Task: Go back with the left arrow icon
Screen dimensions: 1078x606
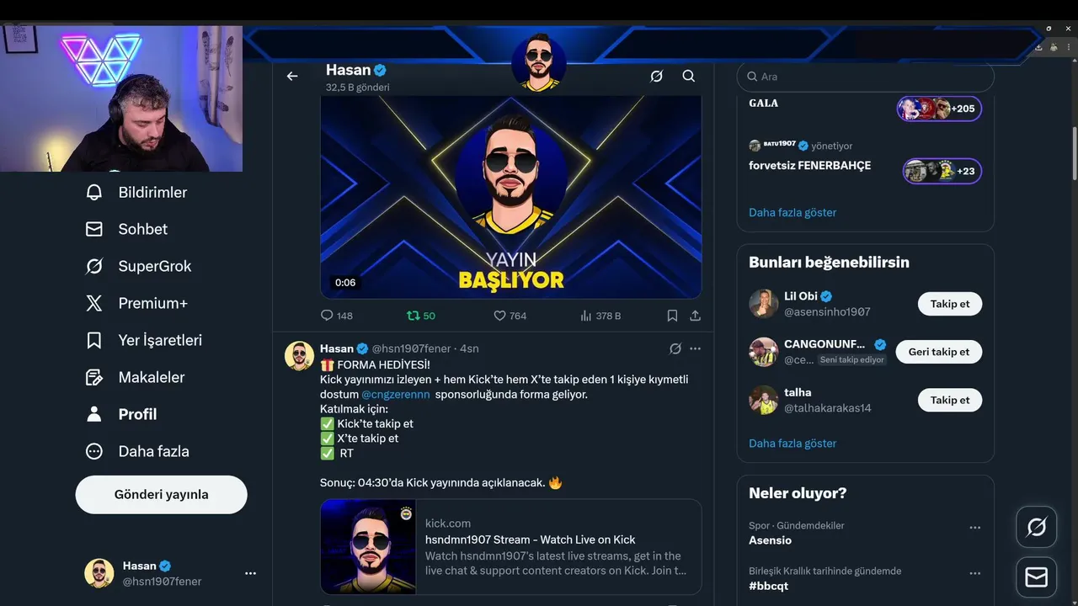Action: click(x=292, y=77)
